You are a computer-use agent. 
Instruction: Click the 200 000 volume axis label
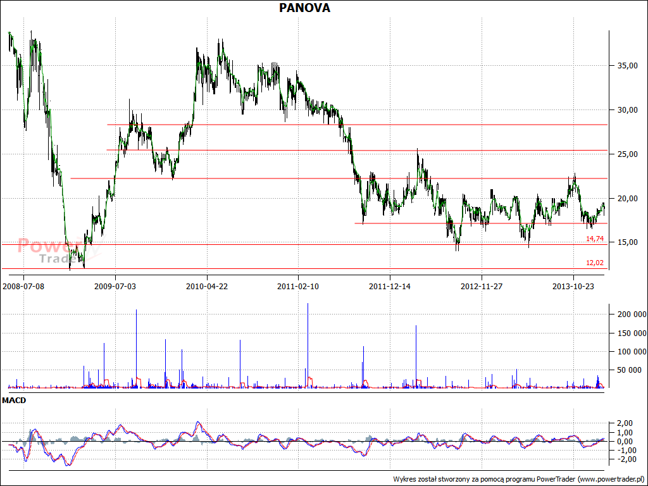tap(632, 315)
